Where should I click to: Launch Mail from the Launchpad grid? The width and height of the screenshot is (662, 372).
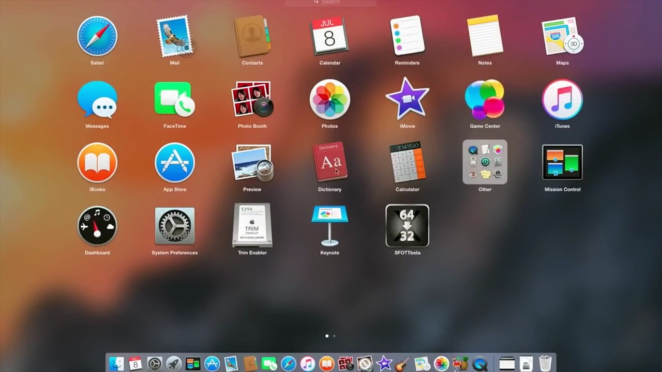175,36
